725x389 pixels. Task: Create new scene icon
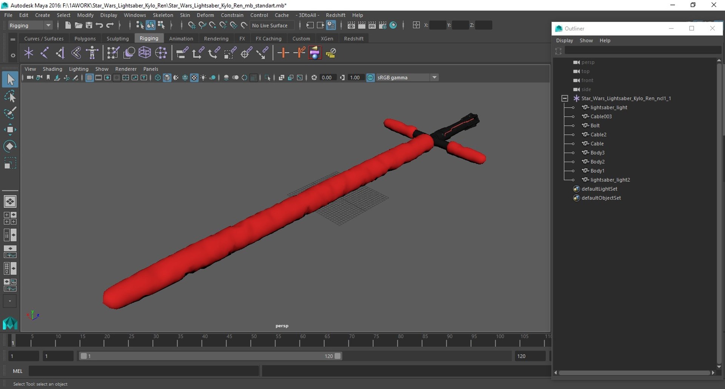tap(68, 25)
